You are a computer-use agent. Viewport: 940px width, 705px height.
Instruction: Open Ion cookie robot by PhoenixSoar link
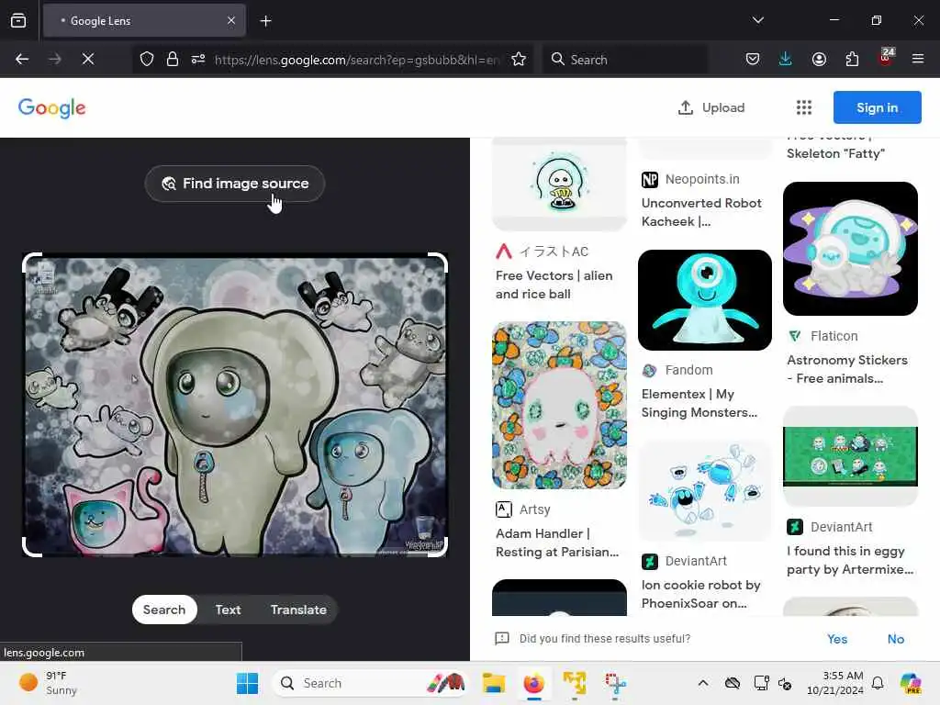click(x=700, y=594)
